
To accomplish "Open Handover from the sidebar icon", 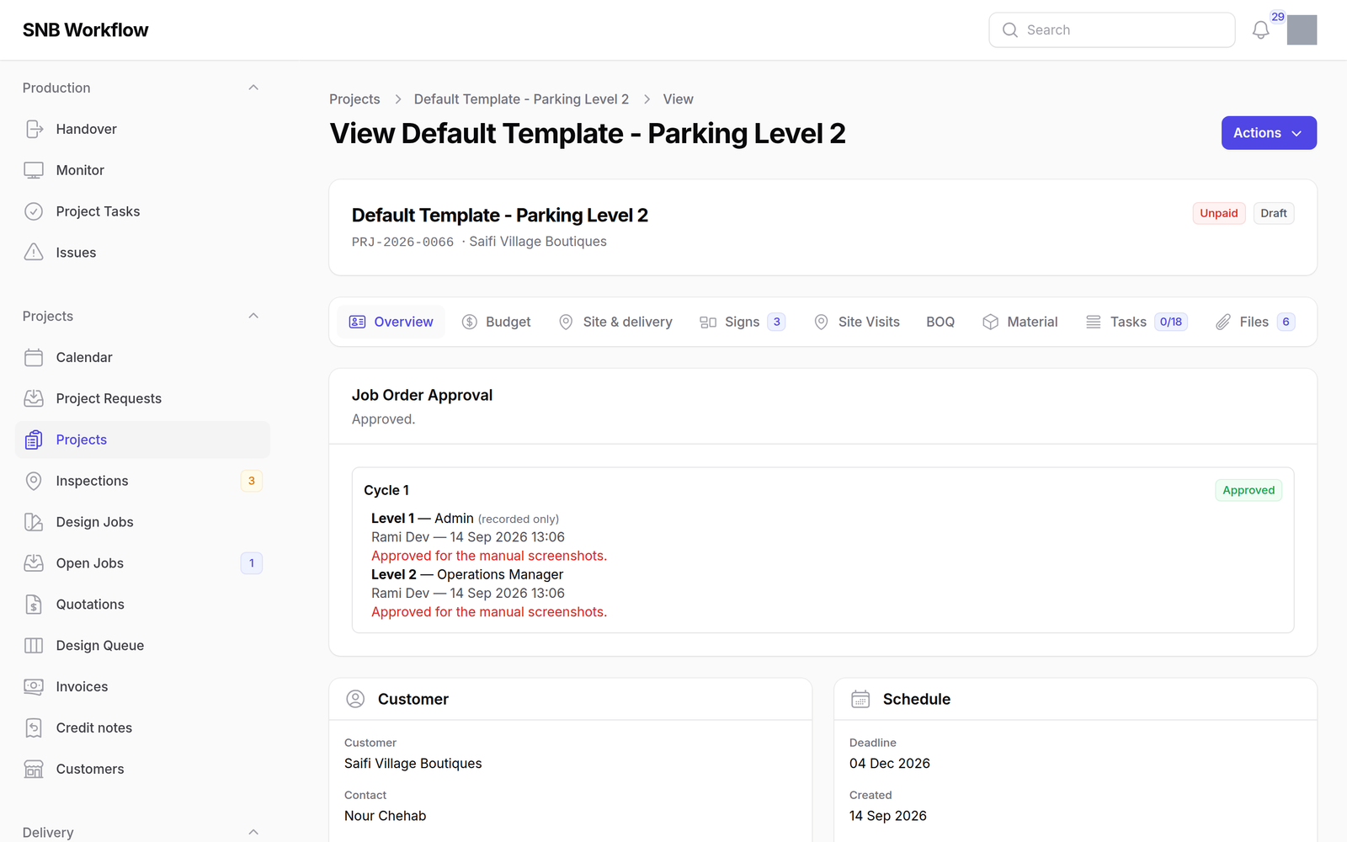I will tap(34, 129).
